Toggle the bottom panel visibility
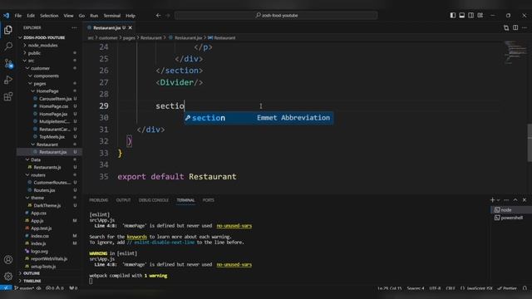The image size is (532, 299). pos(462,15)
